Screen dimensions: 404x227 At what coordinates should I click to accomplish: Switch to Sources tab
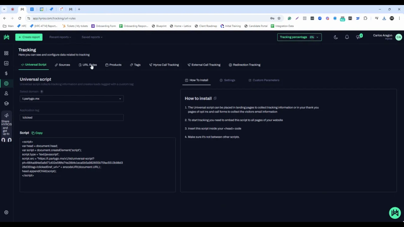pos(62,65)
